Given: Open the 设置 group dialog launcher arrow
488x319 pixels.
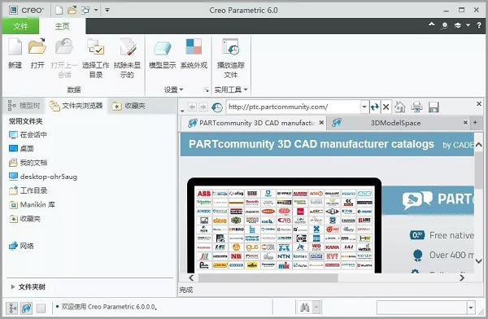Looking at the screenshot, I should pyautogui.click(x=206, y=90).
